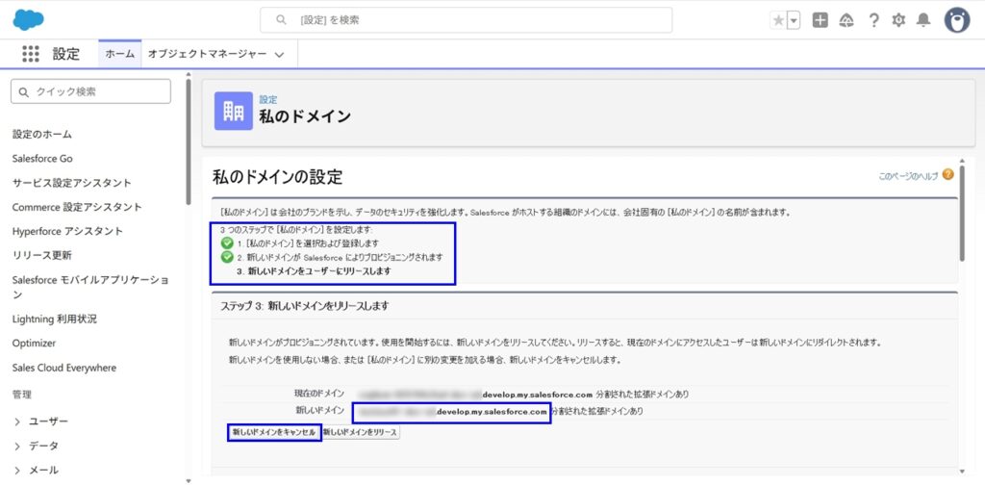
Task: Select the オブジェクトマネージャー tab
Action: [x=207, y=54]
